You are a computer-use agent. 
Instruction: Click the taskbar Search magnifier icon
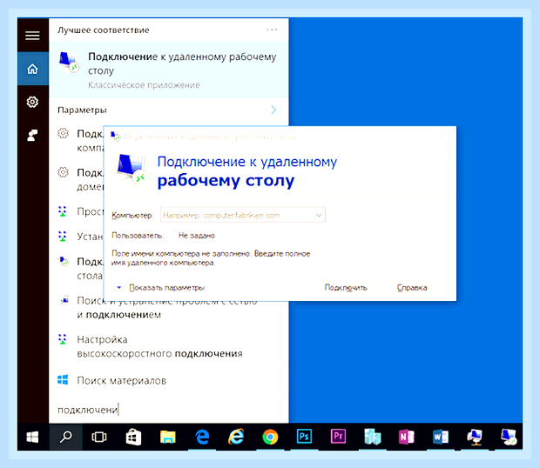[66, 437]
